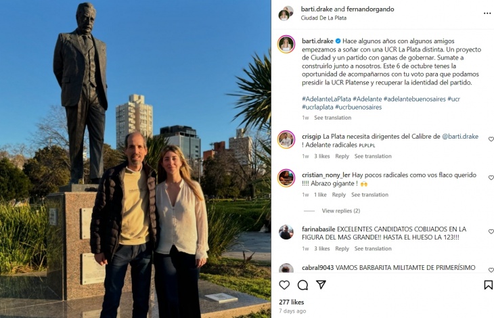
Task: Open the comment bubble icon
Action: tap(302, 285)
